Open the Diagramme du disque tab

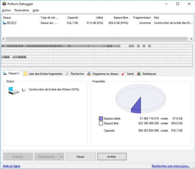tap(103, 74)
